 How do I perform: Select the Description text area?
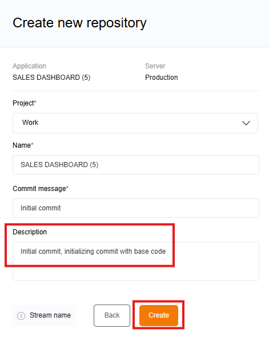136,261
